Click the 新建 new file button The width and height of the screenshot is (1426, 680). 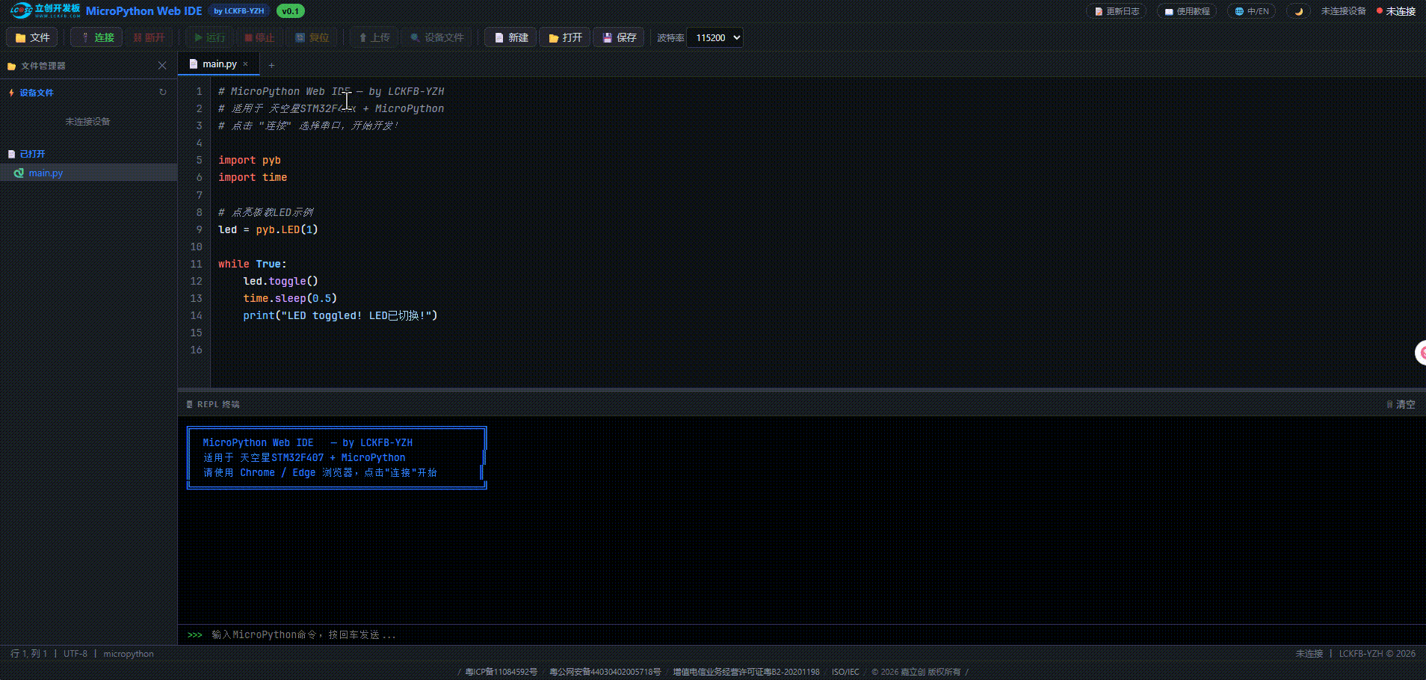coord(510,37)
